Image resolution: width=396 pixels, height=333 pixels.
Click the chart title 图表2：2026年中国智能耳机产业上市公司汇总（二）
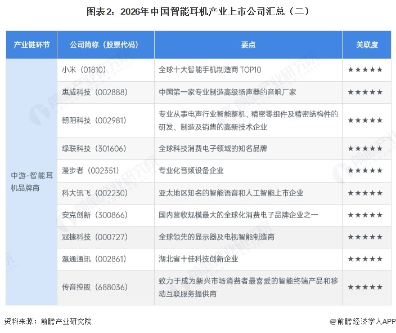point(198,12)
